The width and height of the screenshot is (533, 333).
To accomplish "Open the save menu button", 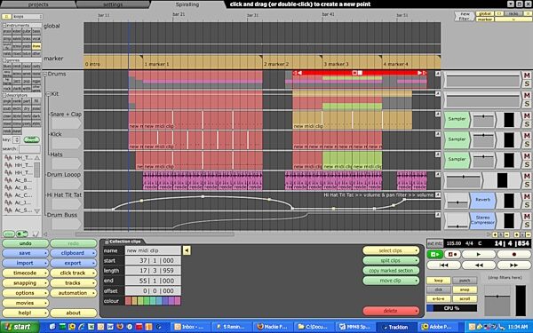I will coord(25,253).
